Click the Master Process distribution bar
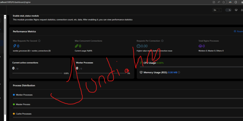Image resolution: width=243 pixels, height=121 pixels. click(128, 108)
